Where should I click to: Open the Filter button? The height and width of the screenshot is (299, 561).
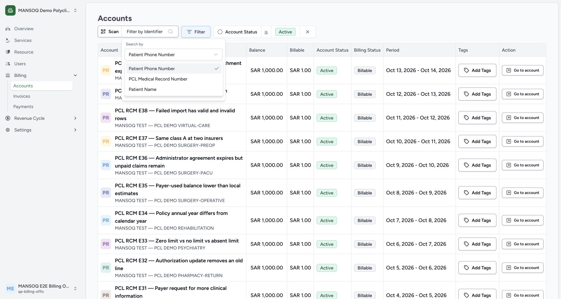196,32
